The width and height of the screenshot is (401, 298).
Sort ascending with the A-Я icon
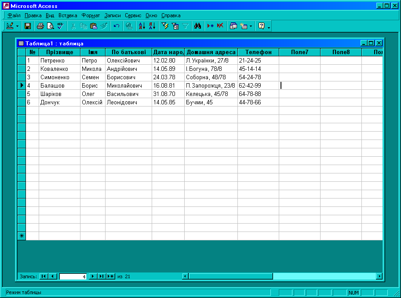tap(142, 26)
